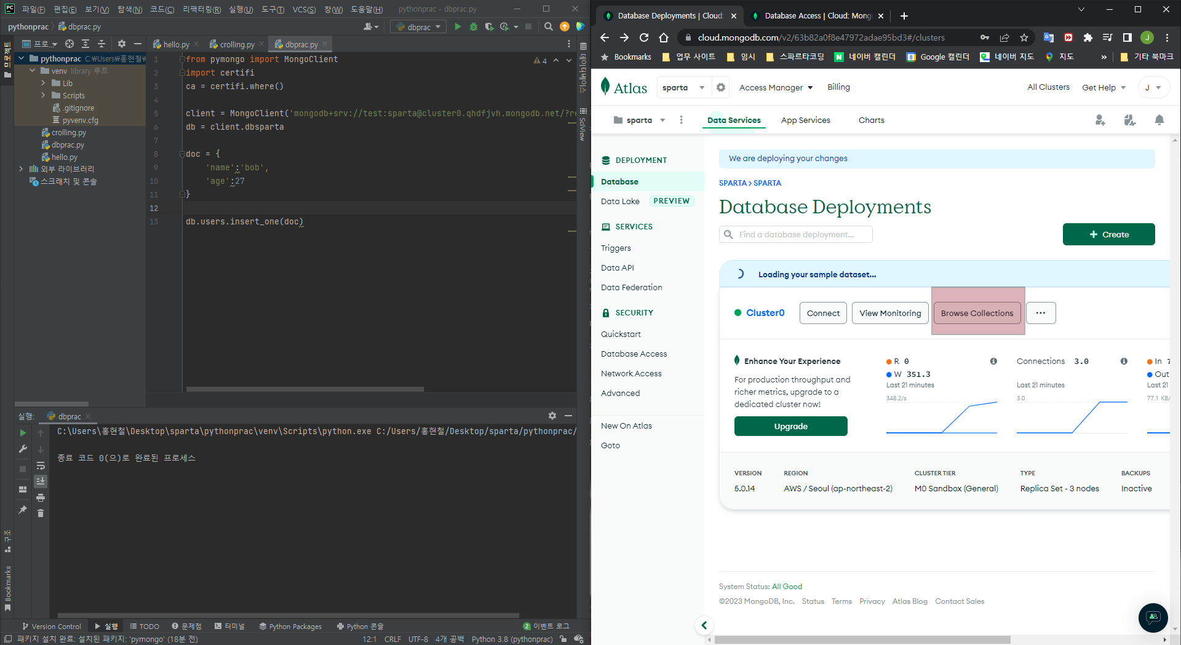Open Atlas alerts bell
Viewport: 1181px width, 645px height.
click(x=1159, y=120)
